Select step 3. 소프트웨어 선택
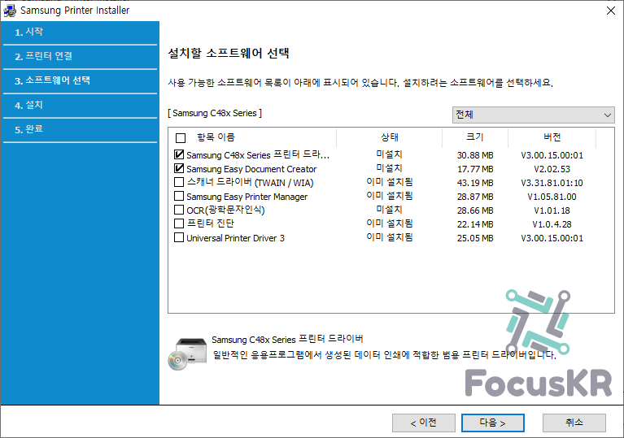Image resolution: width=624 pixels, height=438 pixels. pyautogui.click(x=80, y=80)
